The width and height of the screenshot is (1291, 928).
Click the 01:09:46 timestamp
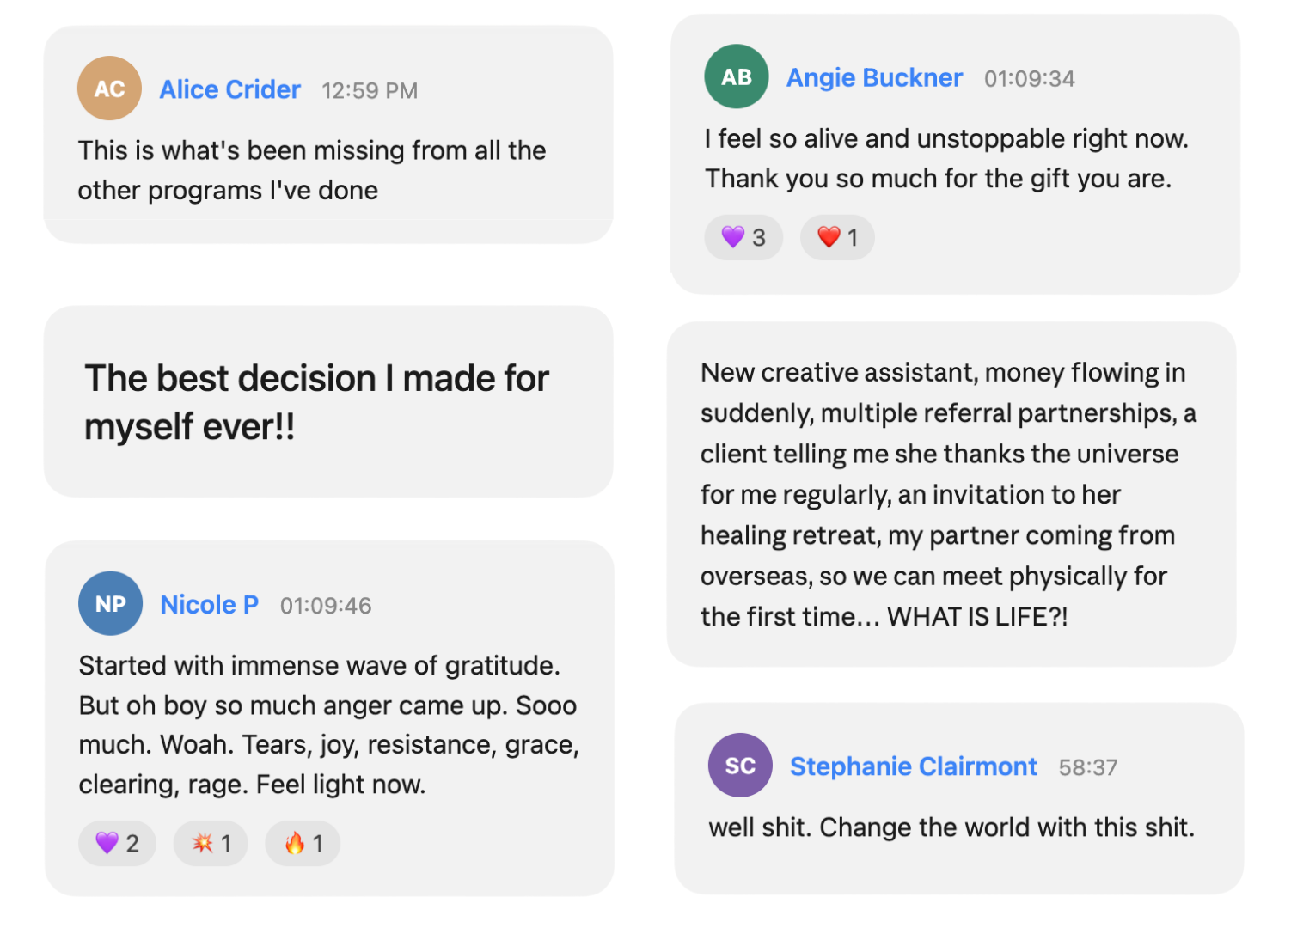[326, 605]
